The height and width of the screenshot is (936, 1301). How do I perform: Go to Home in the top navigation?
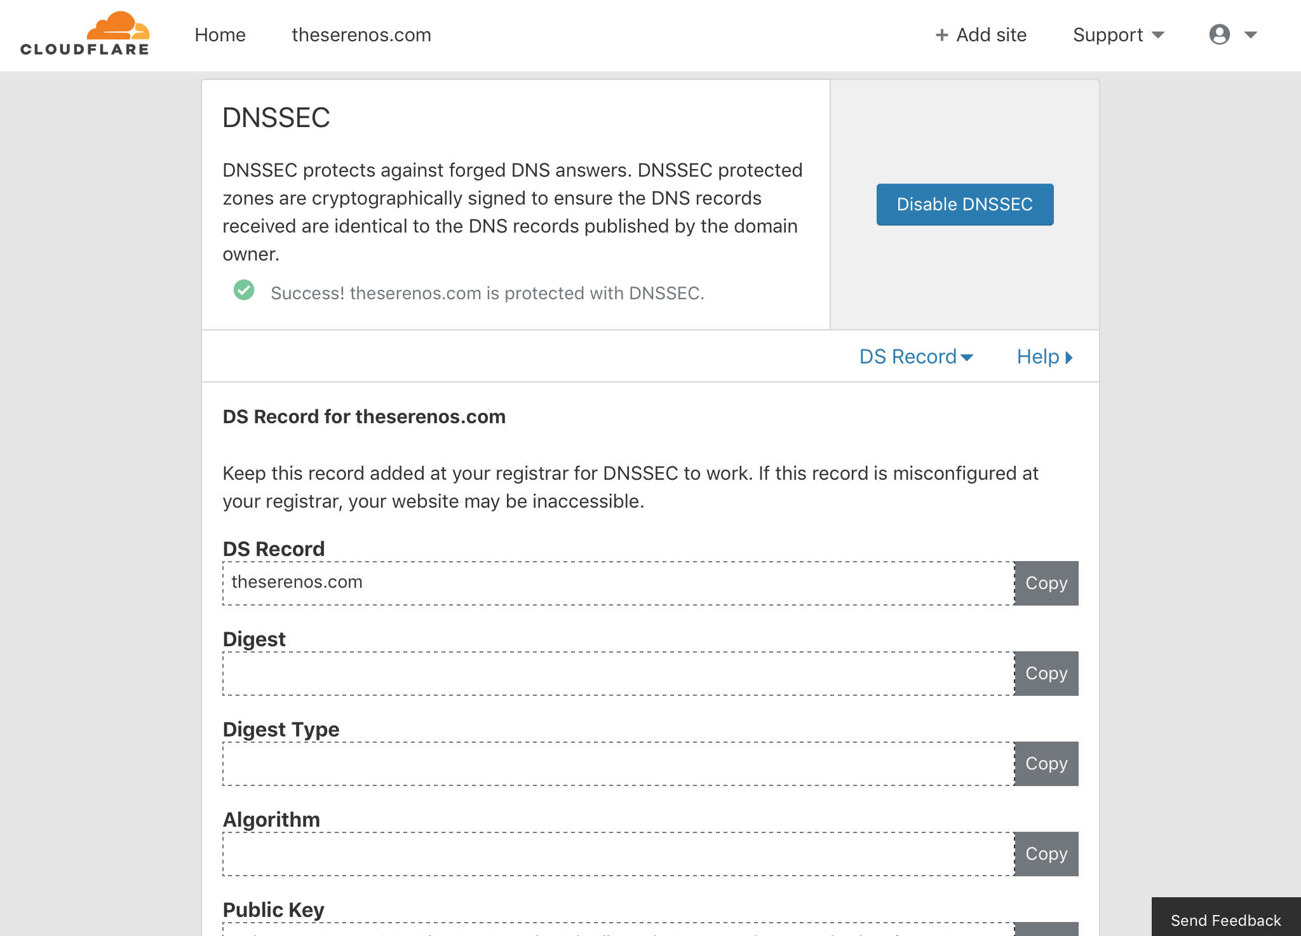(220, 35)
